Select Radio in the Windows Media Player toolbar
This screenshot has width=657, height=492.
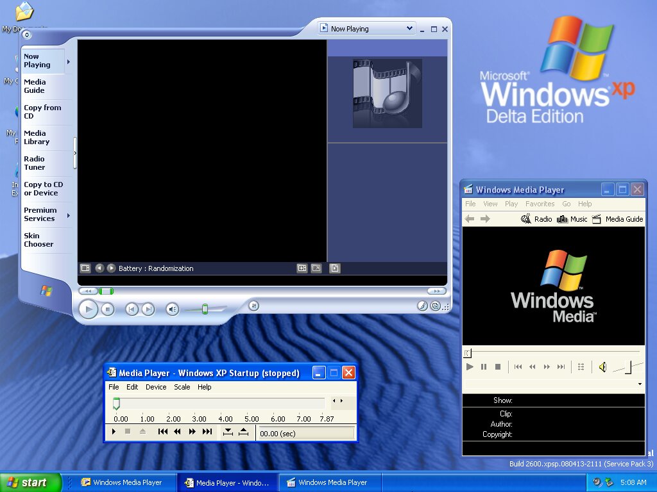point(542,218)
